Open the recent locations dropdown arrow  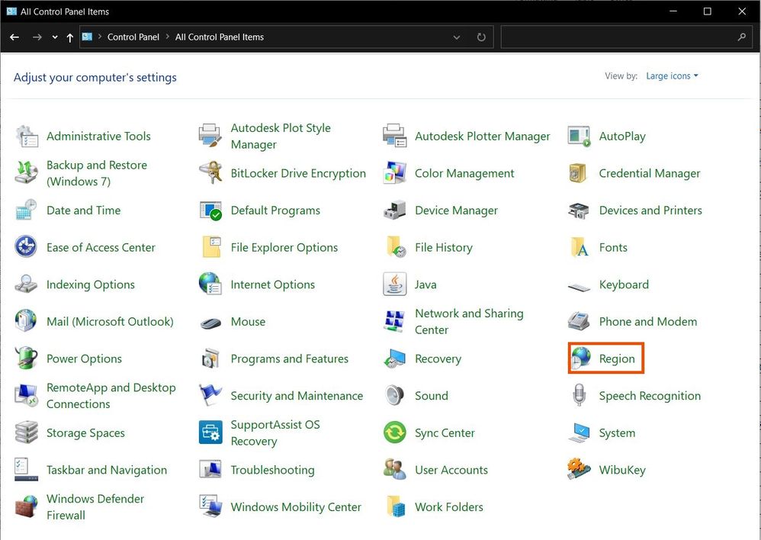55,37
